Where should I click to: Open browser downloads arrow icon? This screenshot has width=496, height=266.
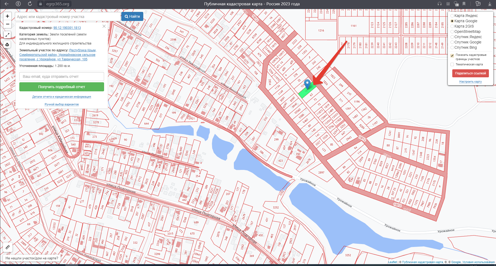tap(490, 4)
